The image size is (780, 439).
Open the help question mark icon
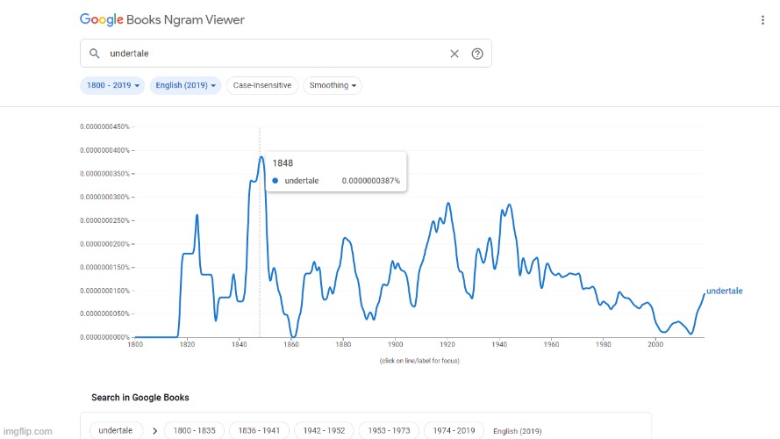[477, 54]
